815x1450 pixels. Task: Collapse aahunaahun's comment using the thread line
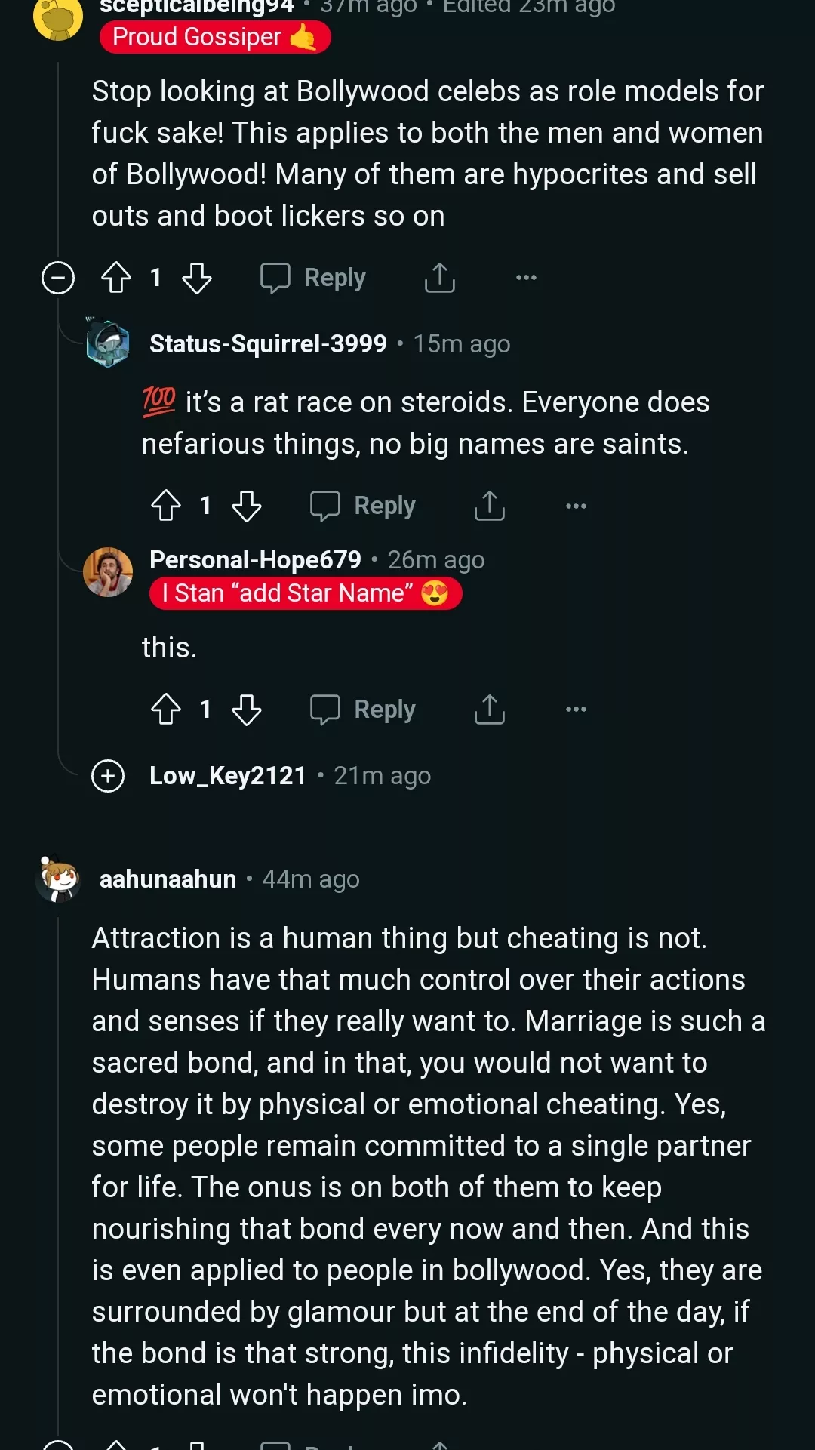pos(59,1132)
